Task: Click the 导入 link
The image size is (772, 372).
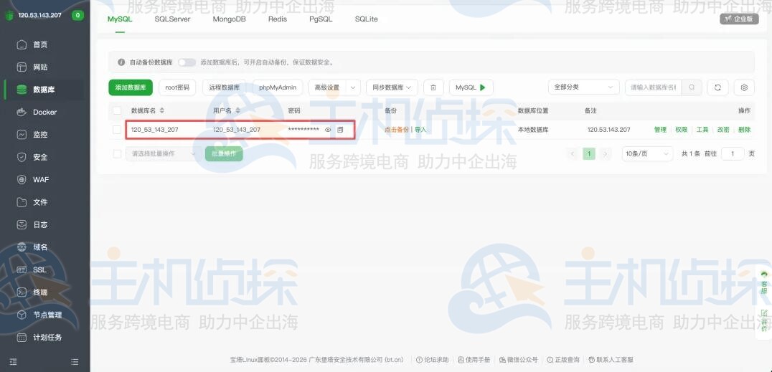Action: tap(420, 130)
